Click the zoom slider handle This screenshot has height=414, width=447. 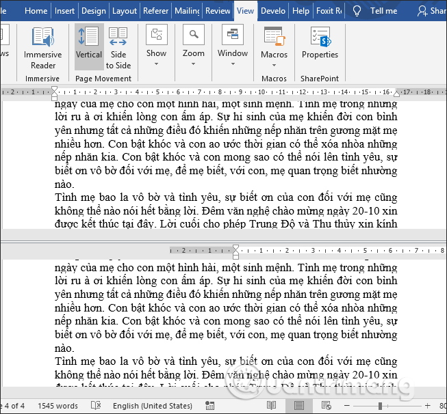380,406
